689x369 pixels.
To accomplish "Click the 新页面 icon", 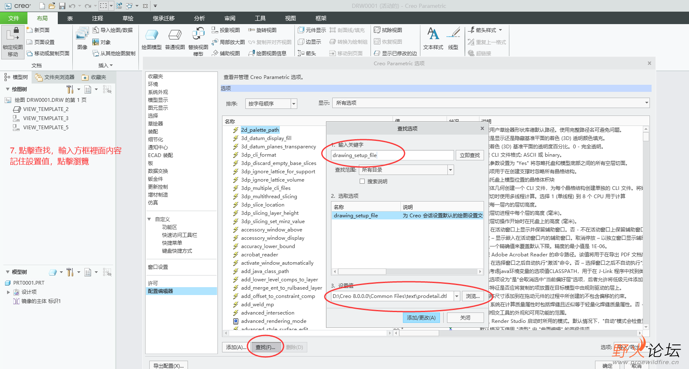I will [30, 30].
